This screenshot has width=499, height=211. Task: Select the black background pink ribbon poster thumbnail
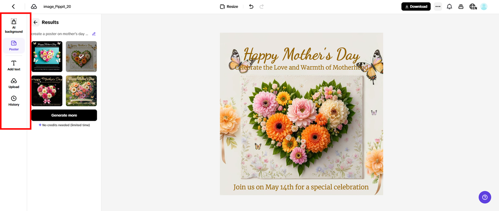click(47, 91)
